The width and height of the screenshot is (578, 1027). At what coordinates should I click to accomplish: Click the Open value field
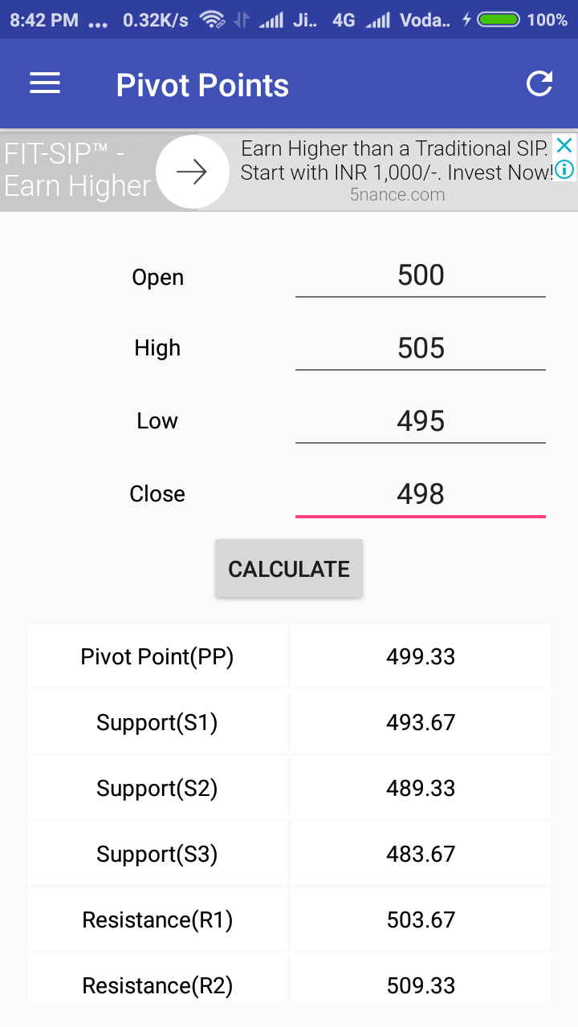(x=421, y=277)
